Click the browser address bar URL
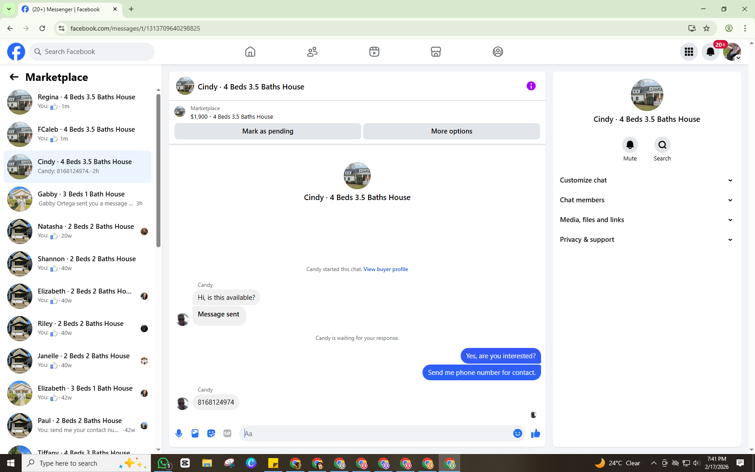This screenshot has width=755, height=472. [x=135, y=28]
